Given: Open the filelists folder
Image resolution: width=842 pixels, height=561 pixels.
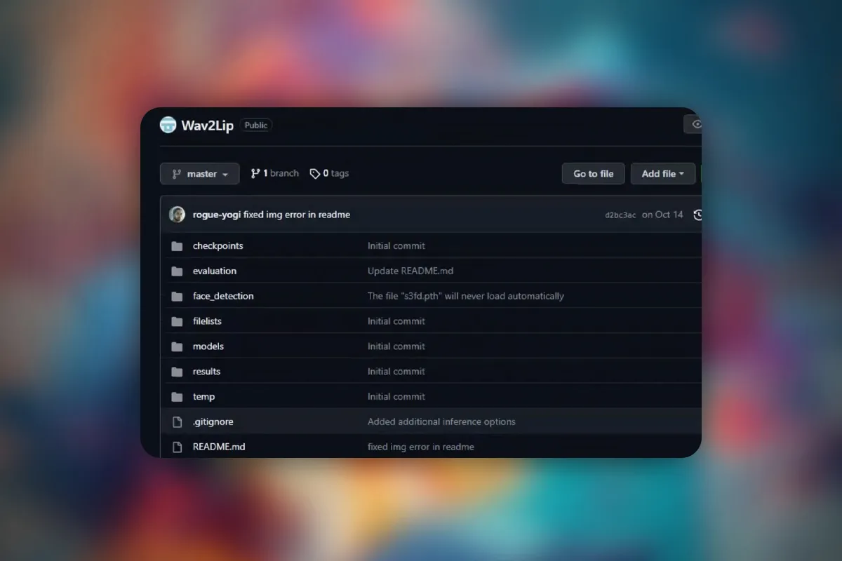Looking at the screenshot, I should (207, 321).
